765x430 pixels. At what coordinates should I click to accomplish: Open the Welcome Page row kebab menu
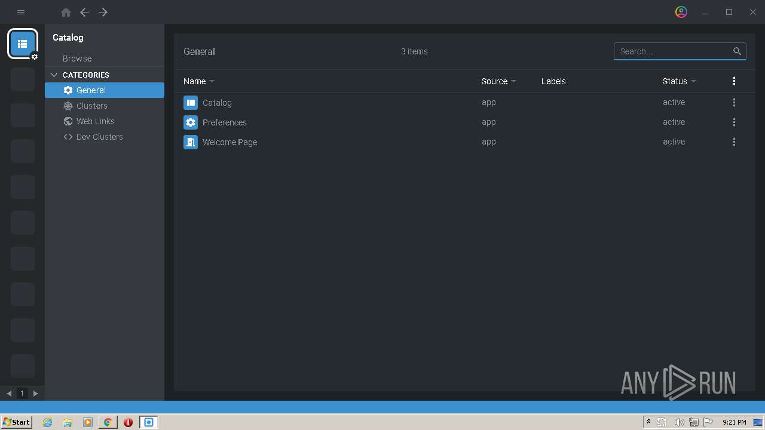click(734, 142)
